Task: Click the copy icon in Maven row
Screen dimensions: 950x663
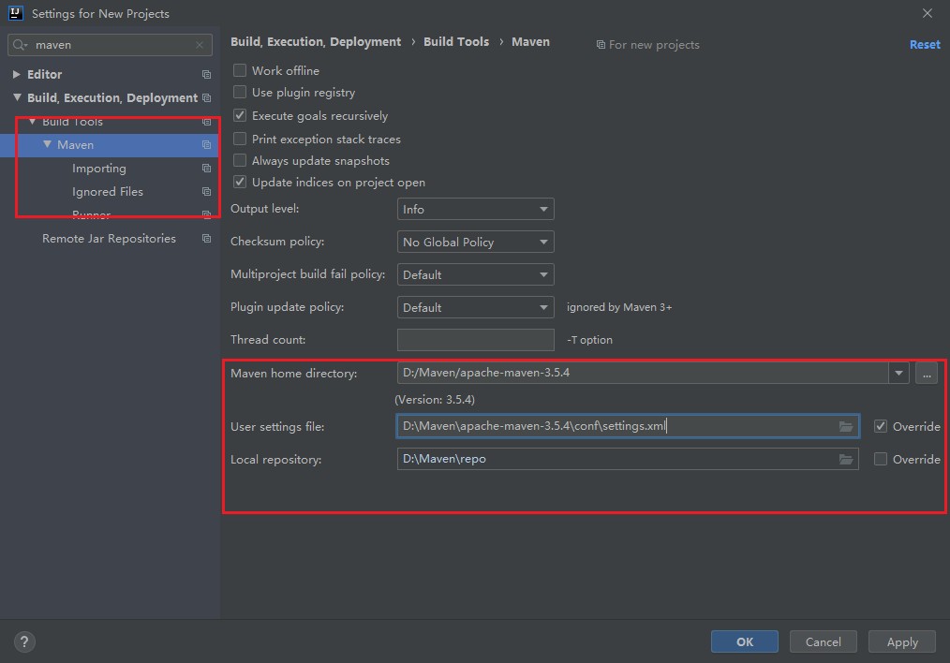Action: click(207, 145)
